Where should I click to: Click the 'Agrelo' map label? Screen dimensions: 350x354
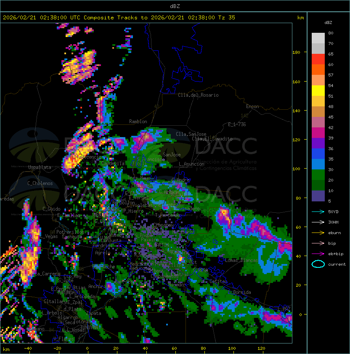[103, 253]
